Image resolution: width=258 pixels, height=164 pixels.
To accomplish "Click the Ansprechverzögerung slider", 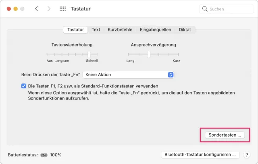I will tap(149, 54).
